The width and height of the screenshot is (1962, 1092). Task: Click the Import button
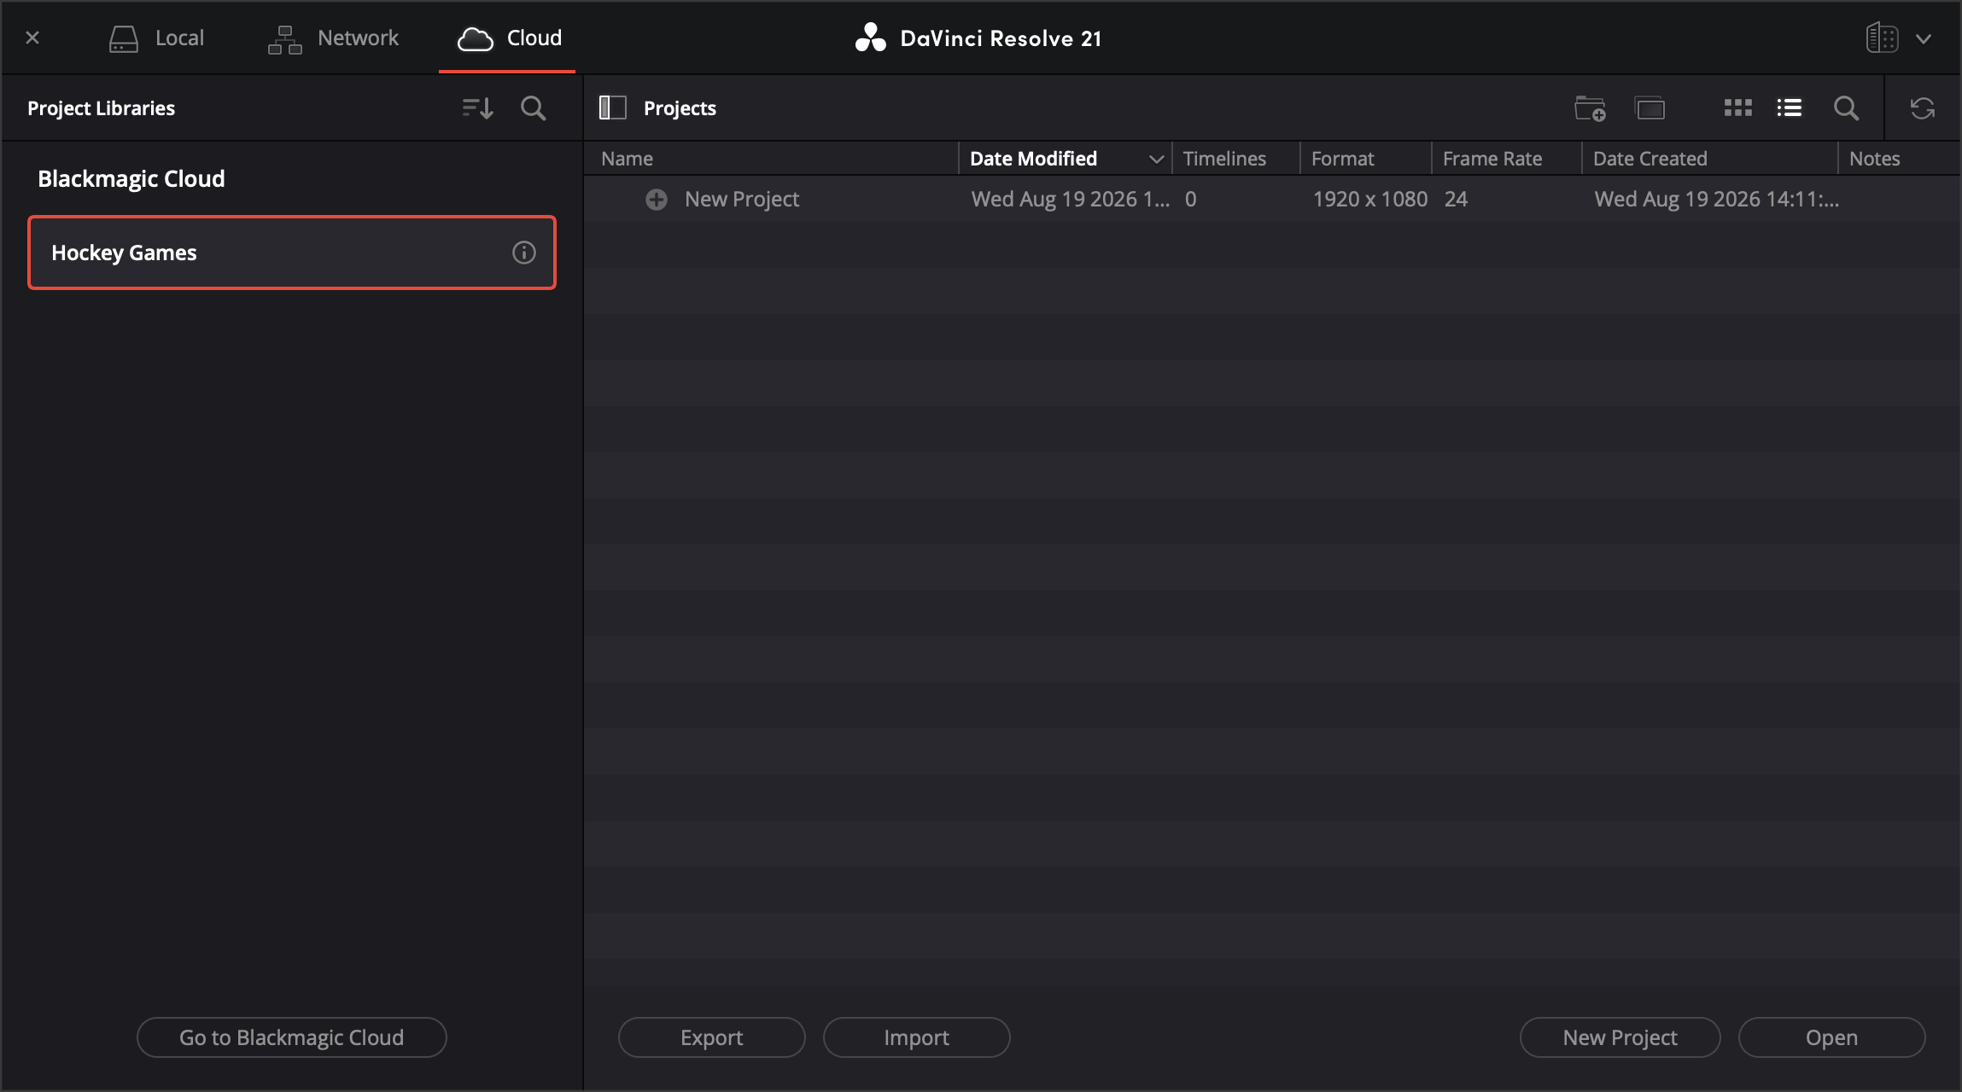click(917, 1037)
